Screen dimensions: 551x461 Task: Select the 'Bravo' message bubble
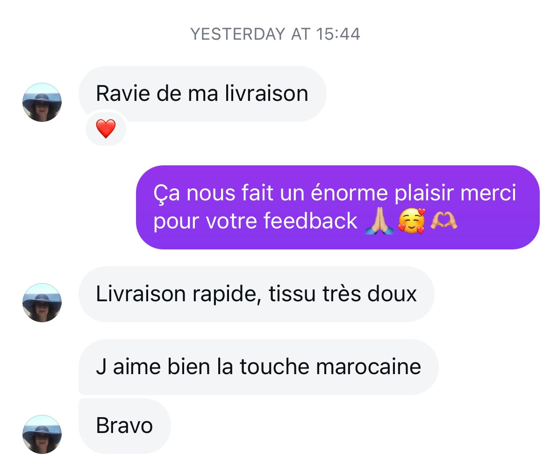pyautogui.click(x=125, y=426)
